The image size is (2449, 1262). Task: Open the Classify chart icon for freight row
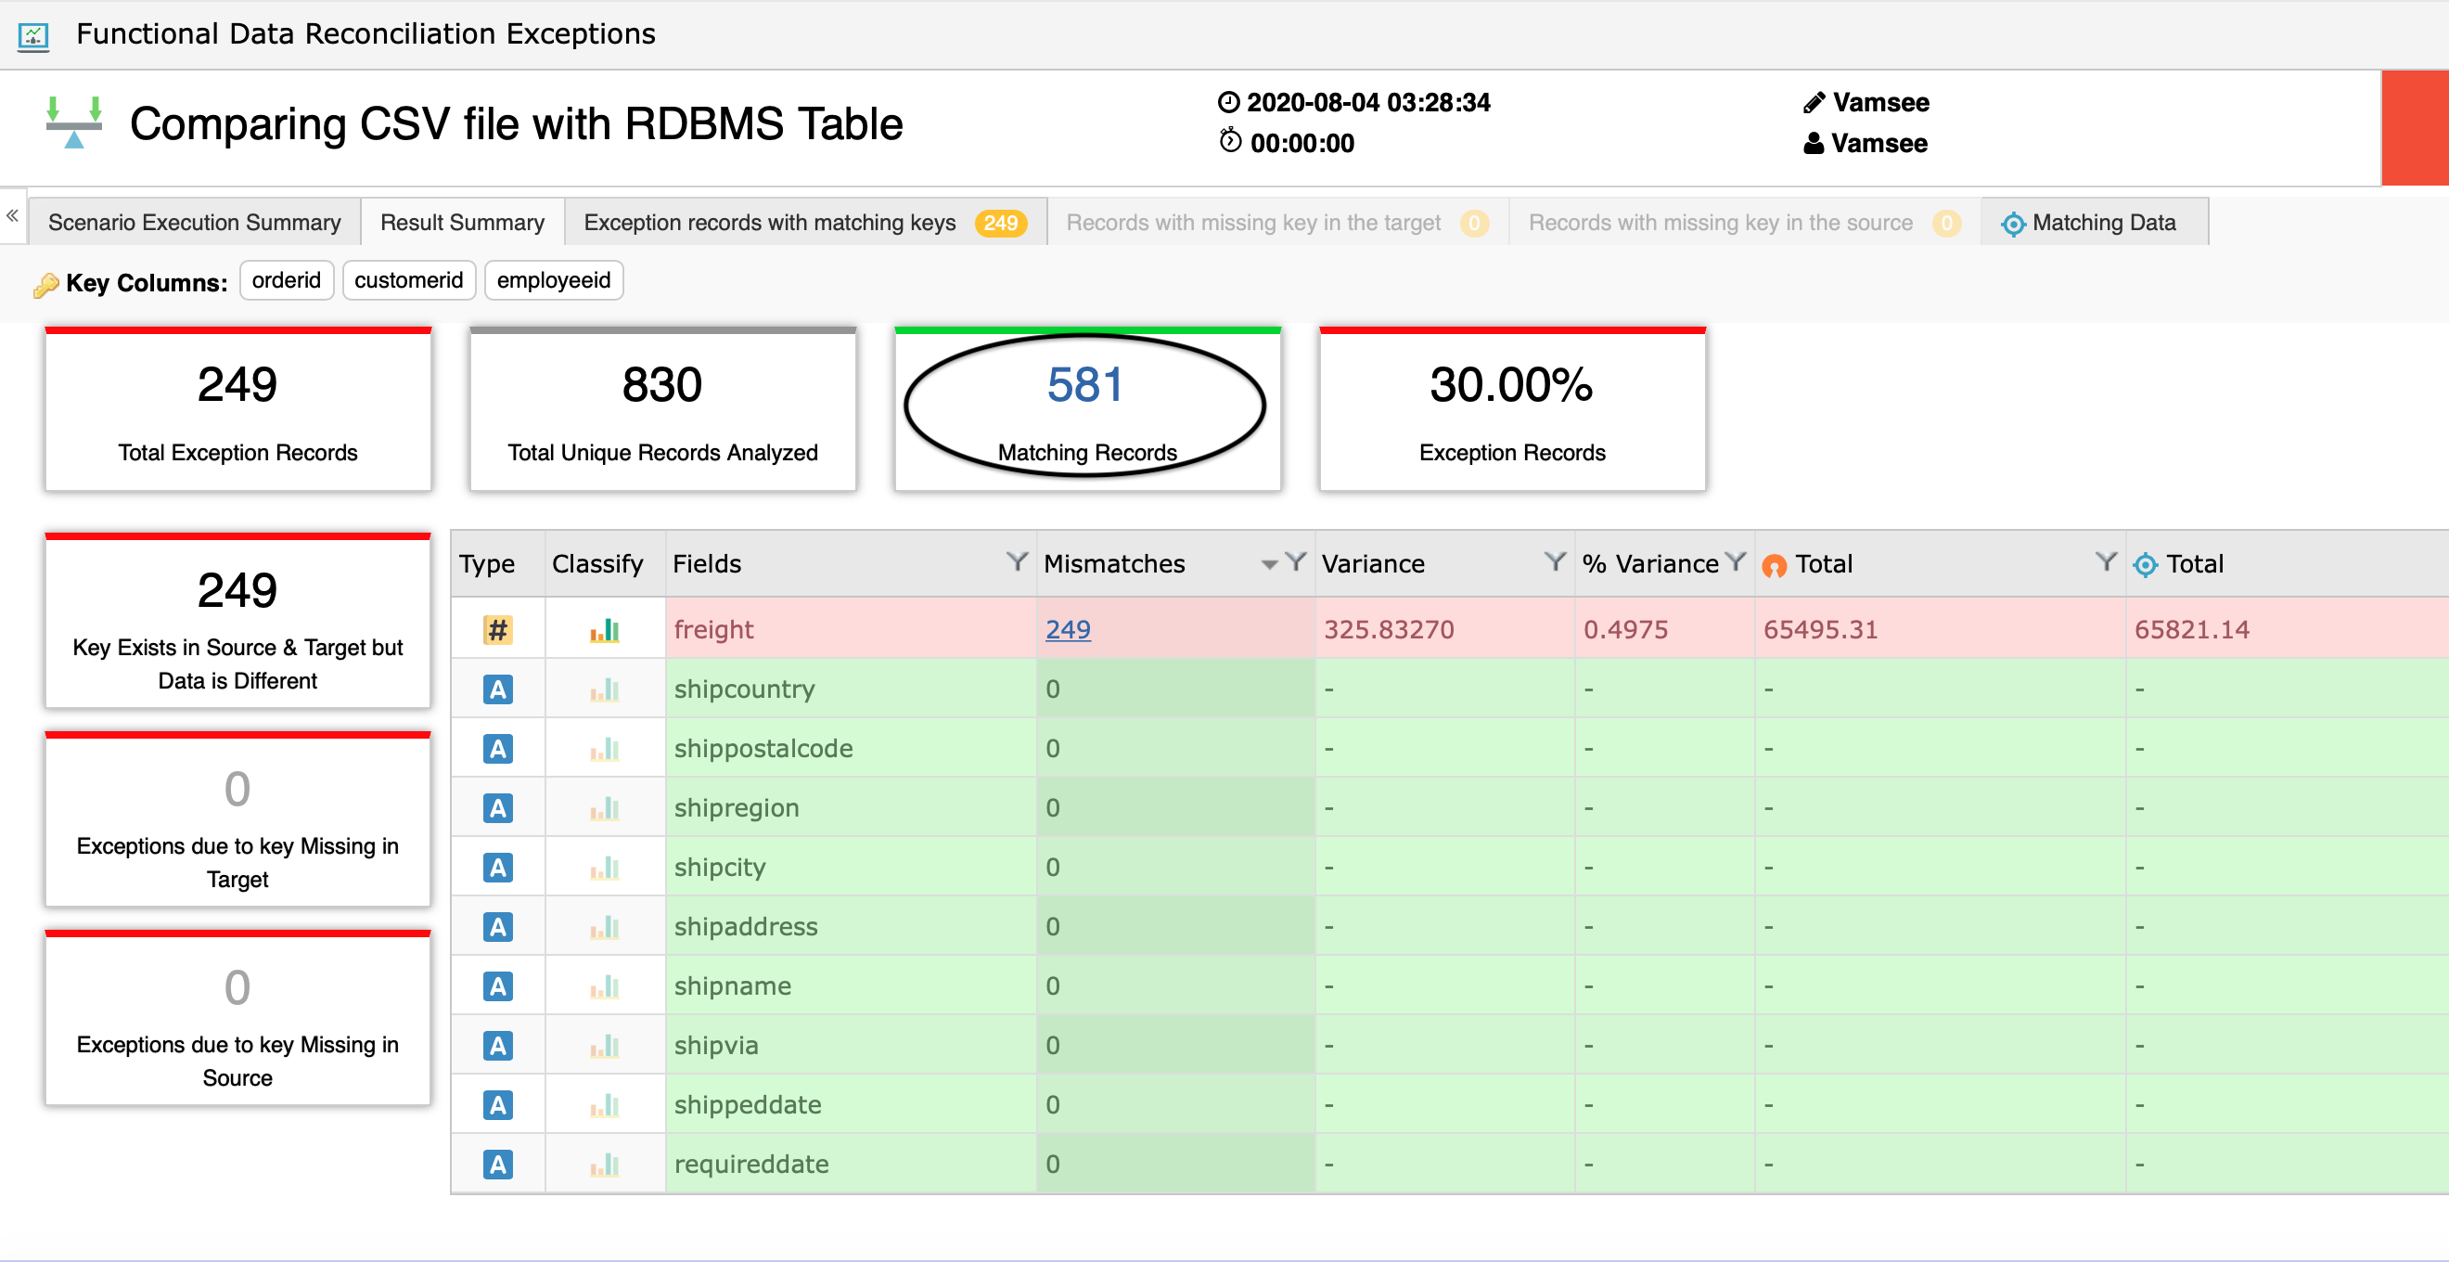[x=606, y=628]
